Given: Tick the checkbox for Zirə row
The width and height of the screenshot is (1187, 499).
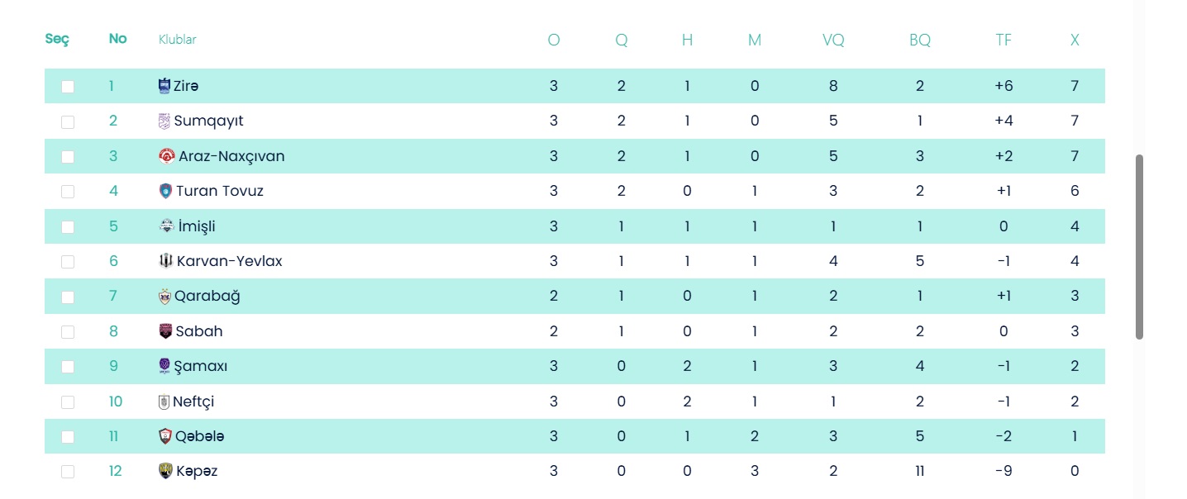Looking at the screenshot, I should (x=68, y=87).
